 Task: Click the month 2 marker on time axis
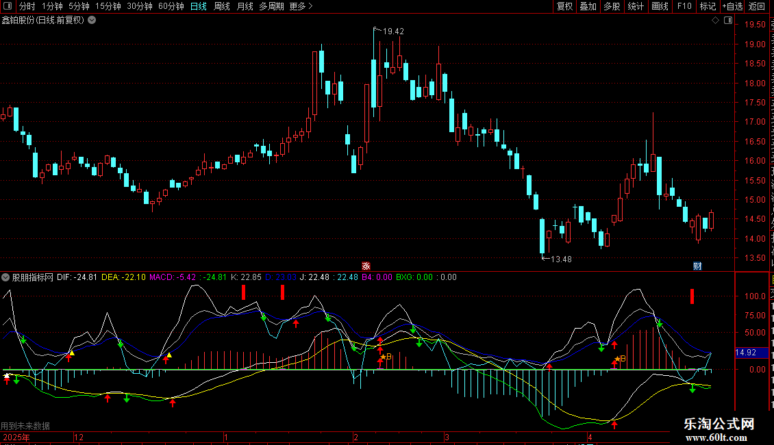coord(356,437)
